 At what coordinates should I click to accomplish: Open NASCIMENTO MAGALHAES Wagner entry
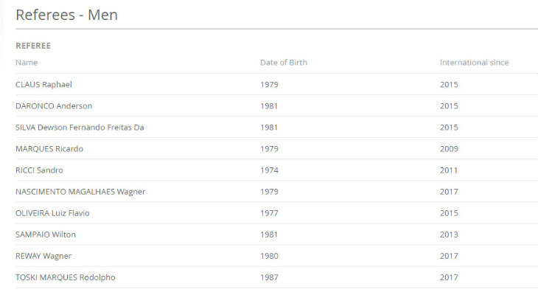pyautogui.click(x=80, y=191)
